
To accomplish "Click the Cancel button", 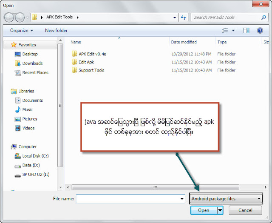I will [x=245, y=210].
